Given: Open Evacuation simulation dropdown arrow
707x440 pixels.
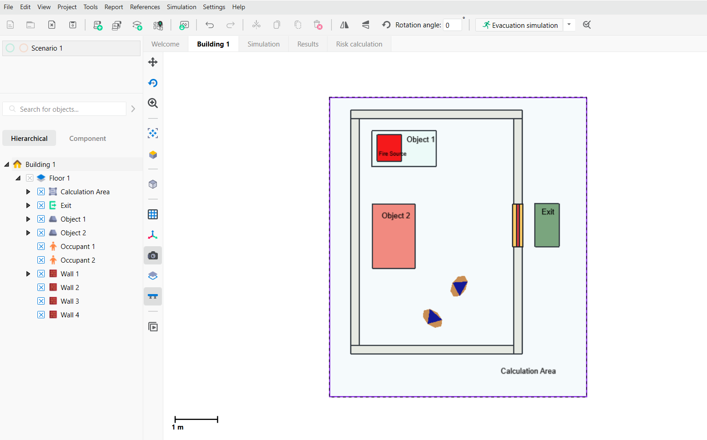Looking at the screenshot, I should (x=569, y=25).
